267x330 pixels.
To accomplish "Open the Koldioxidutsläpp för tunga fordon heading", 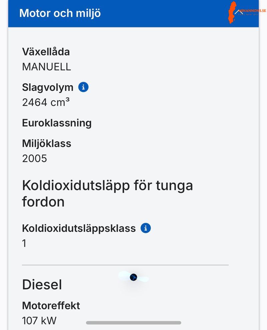I will (x=107, y=193).
